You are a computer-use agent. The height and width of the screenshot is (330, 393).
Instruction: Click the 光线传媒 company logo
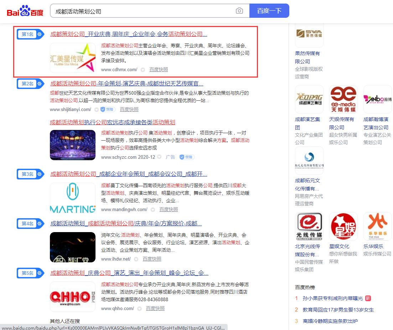coord(309,227)
